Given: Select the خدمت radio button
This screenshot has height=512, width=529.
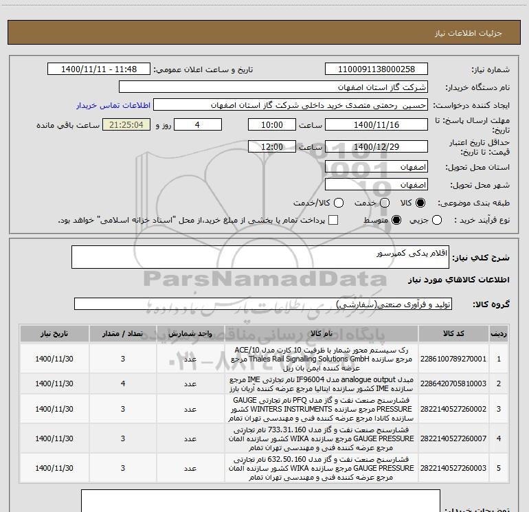Looking at the screenshot, I should [x=385, y=203].
